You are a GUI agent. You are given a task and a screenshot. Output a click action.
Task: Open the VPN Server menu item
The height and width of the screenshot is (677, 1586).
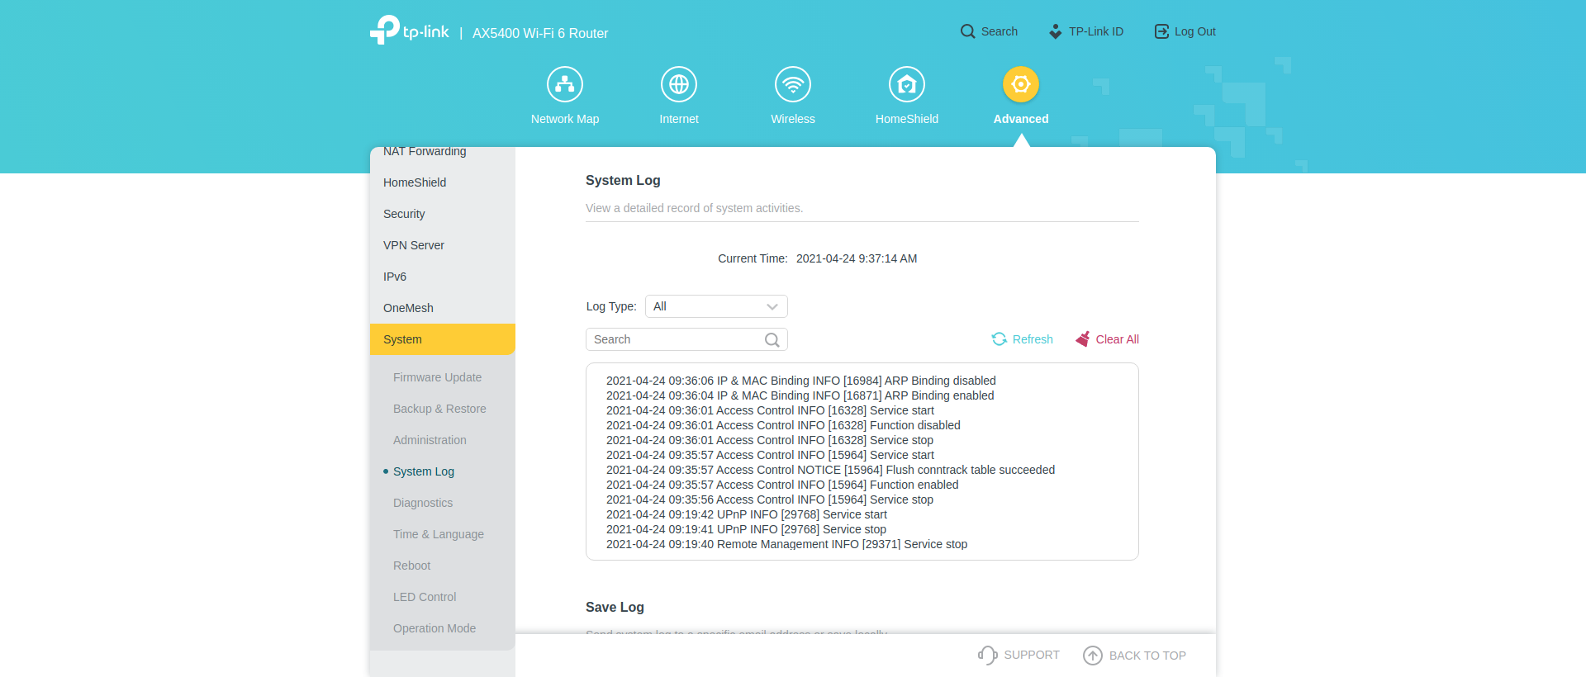pyautogui.click(x=414, y=245)
